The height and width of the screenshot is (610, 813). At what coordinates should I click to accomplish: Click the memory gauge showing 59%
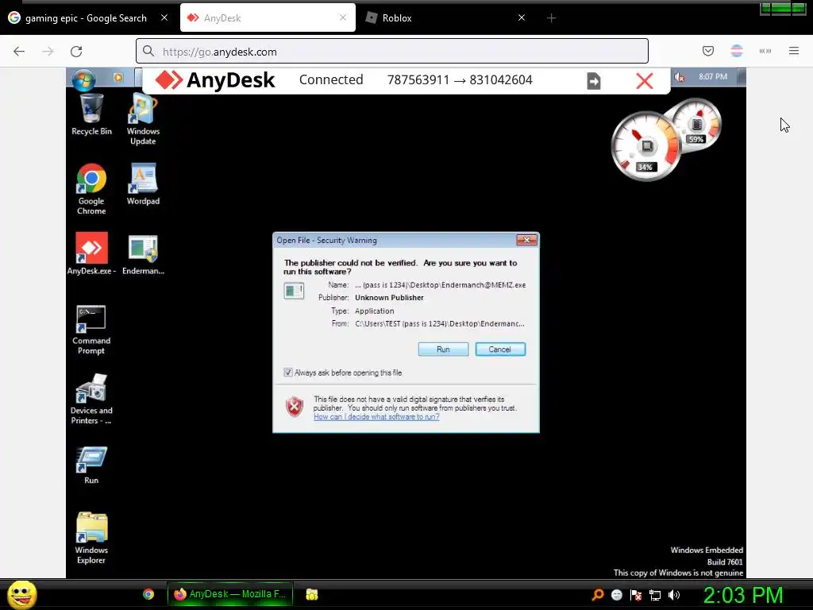click(x=697, y=123)
